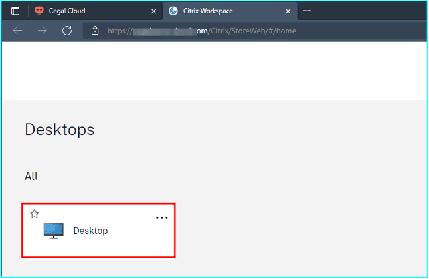429x279 pixels.
Task: Click the Citrix Workspace tab favicon
Action: [173, 11]
